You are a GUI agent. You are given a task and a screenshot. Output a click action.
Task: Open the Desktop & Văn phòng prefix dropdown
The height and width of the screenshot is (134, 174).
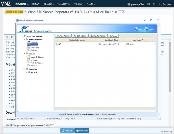pos(25,12)
